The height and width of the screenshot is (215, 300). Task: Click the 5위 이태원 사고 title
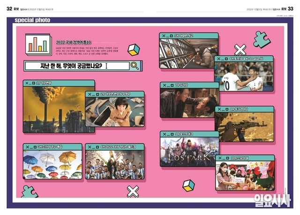pos(184,36)
